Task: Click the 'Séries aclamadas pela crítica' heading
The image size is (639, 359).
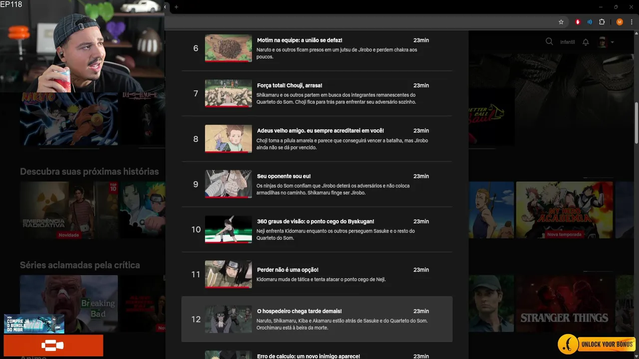Action: point(80,265)
